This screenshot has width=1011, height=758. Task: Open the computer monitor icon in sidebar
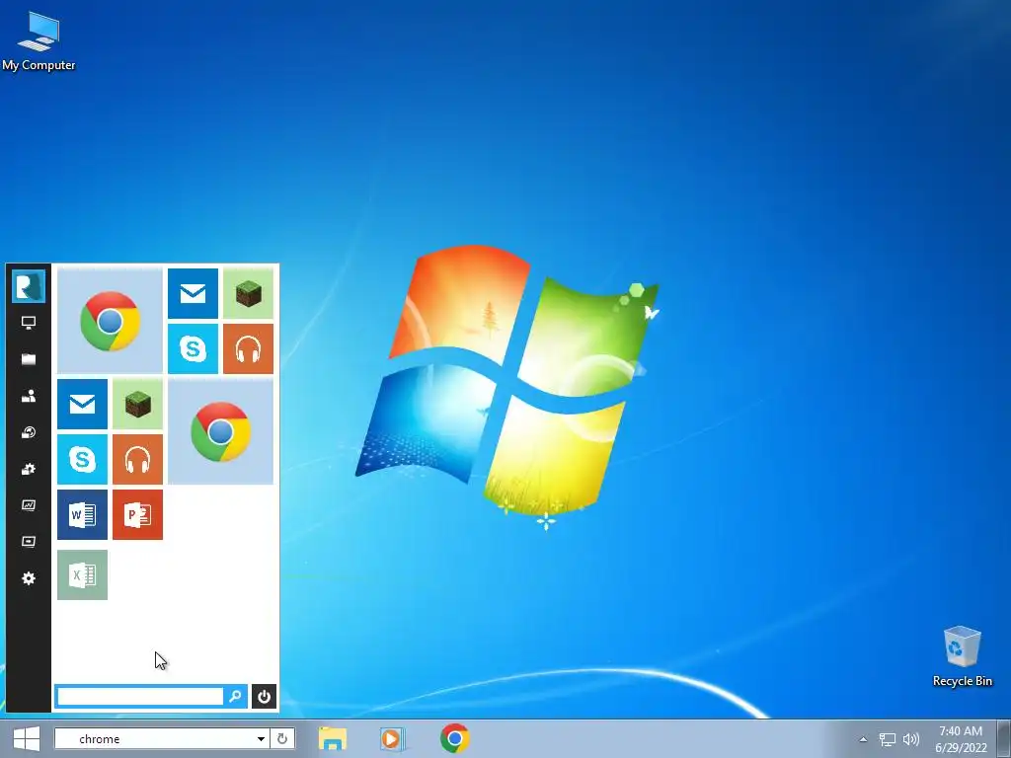(x=29, y=323)
